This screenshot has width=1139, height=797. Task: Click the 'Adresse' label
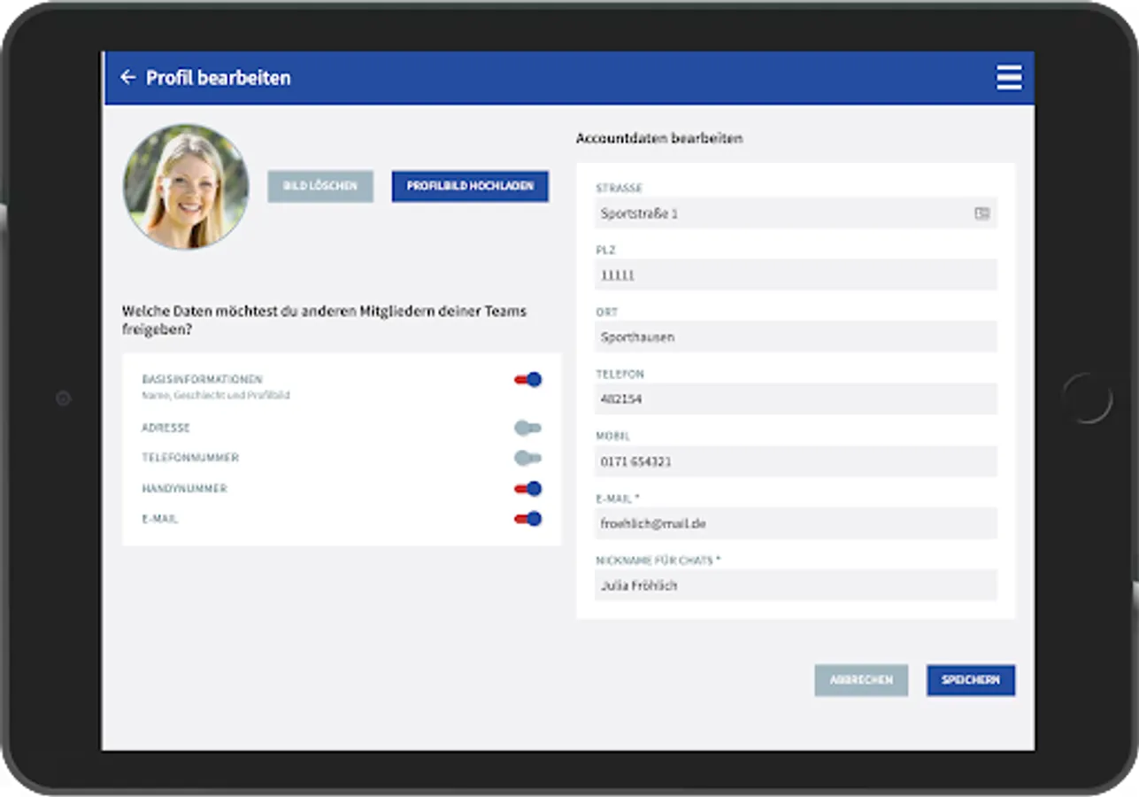pyautogui.click(x=165, y=428)
